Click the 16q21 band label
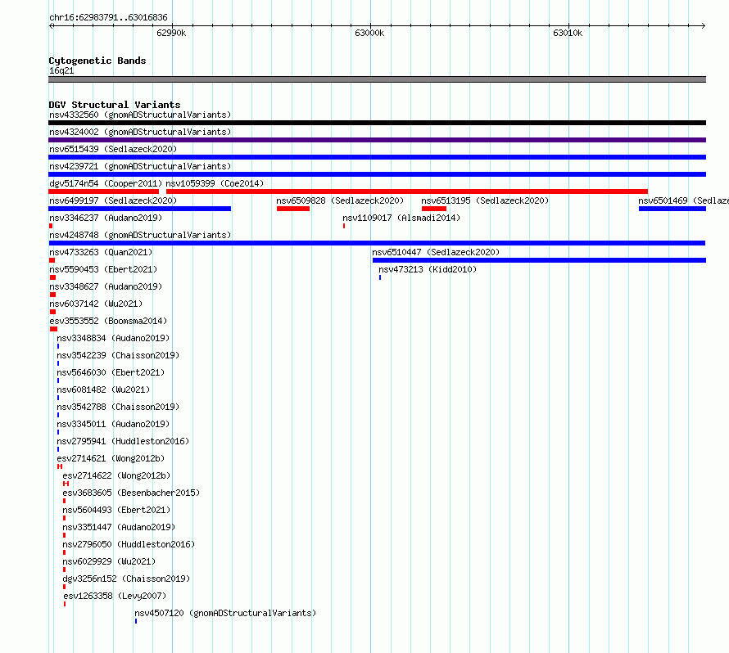 61,70
